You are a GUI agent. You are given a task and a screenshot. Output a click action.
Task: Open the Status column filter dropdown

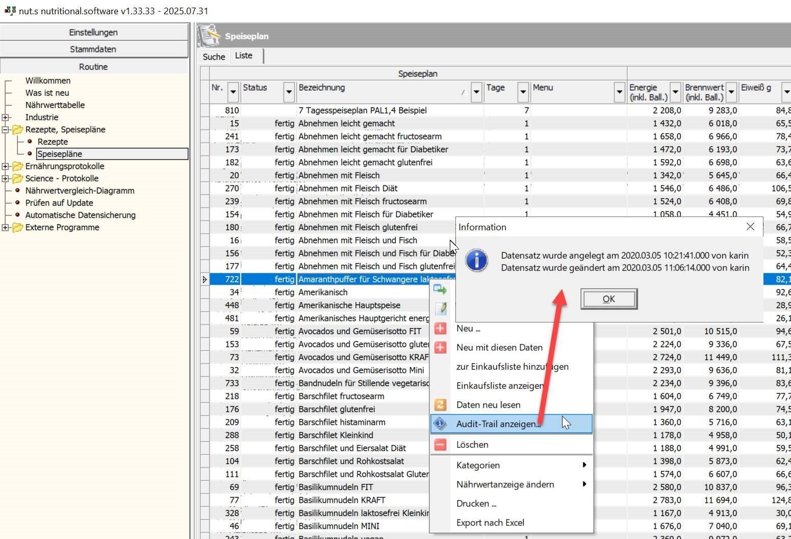tap(289, 92)
